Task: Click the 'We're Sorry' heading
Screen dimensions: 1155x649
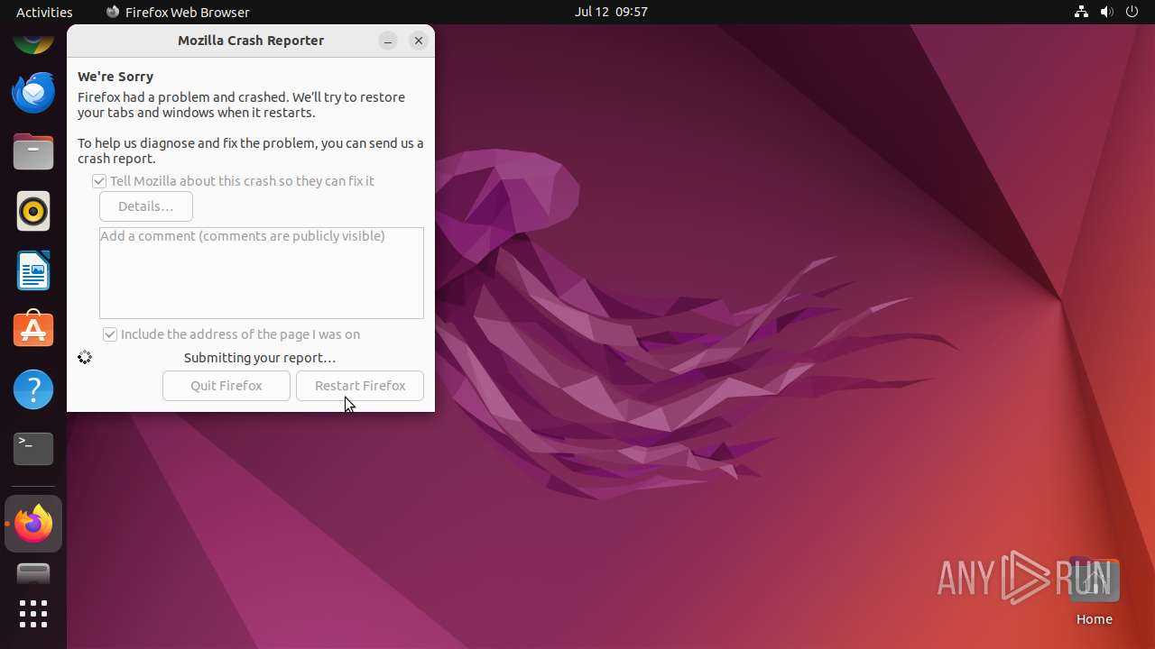Action: point(115,77)
